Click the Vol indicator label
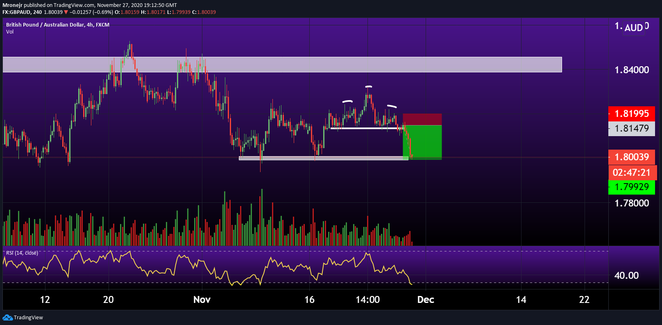This screenshot has width=662, height=325. pos(10,32)
